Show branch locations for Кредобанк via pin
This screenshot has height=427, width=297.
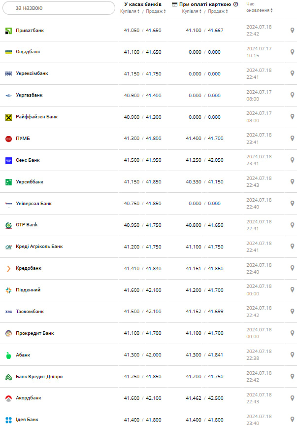click(x=292, y=268)
